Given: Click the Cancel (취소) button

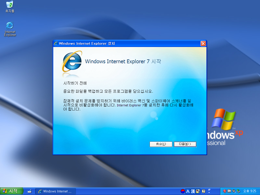Looking at the screenshot, I should coord(161,144).
